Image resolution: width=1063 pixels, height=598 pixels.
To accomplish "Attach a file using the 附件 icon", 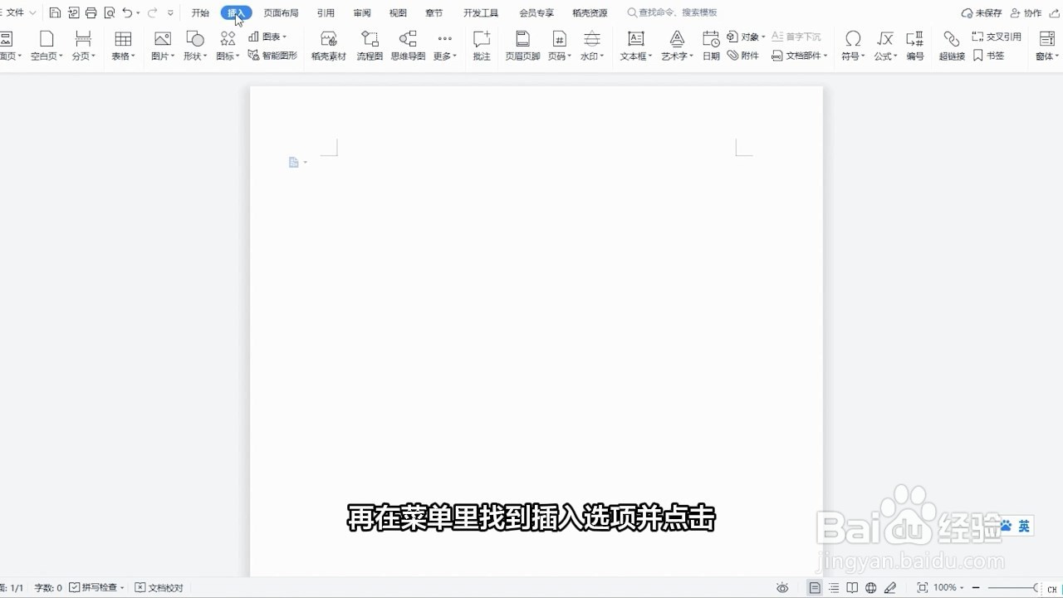I will [x=742, y=56].
